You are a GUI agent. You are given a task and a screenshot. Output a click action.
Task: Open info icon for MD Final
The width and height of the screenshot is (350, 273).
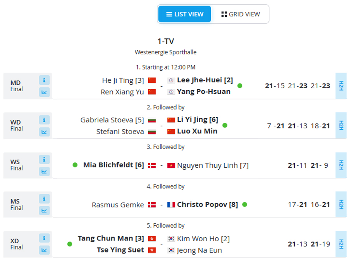(44, 80)
